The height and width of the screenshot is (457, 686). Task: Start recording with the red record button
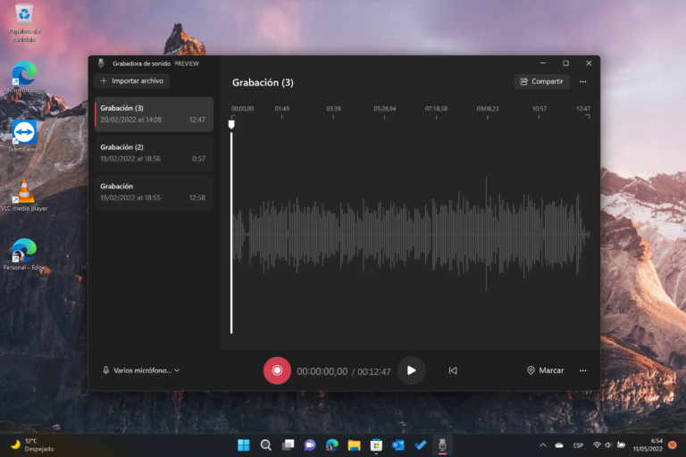277,370
